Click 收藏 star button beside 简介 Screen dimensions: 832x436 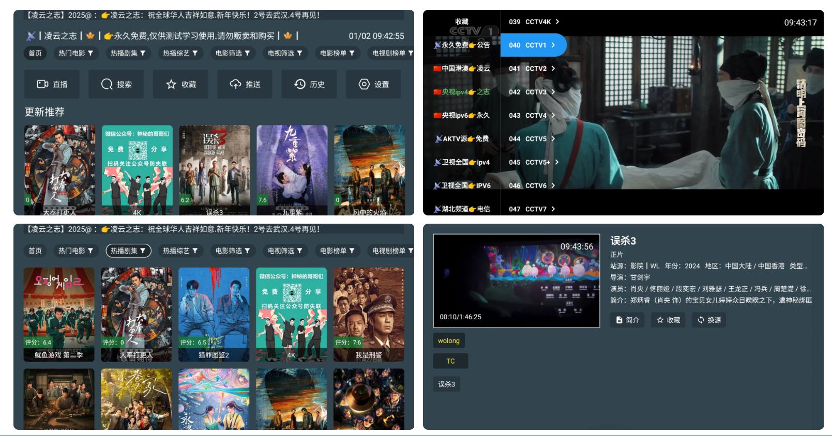[x=668, y=320]
